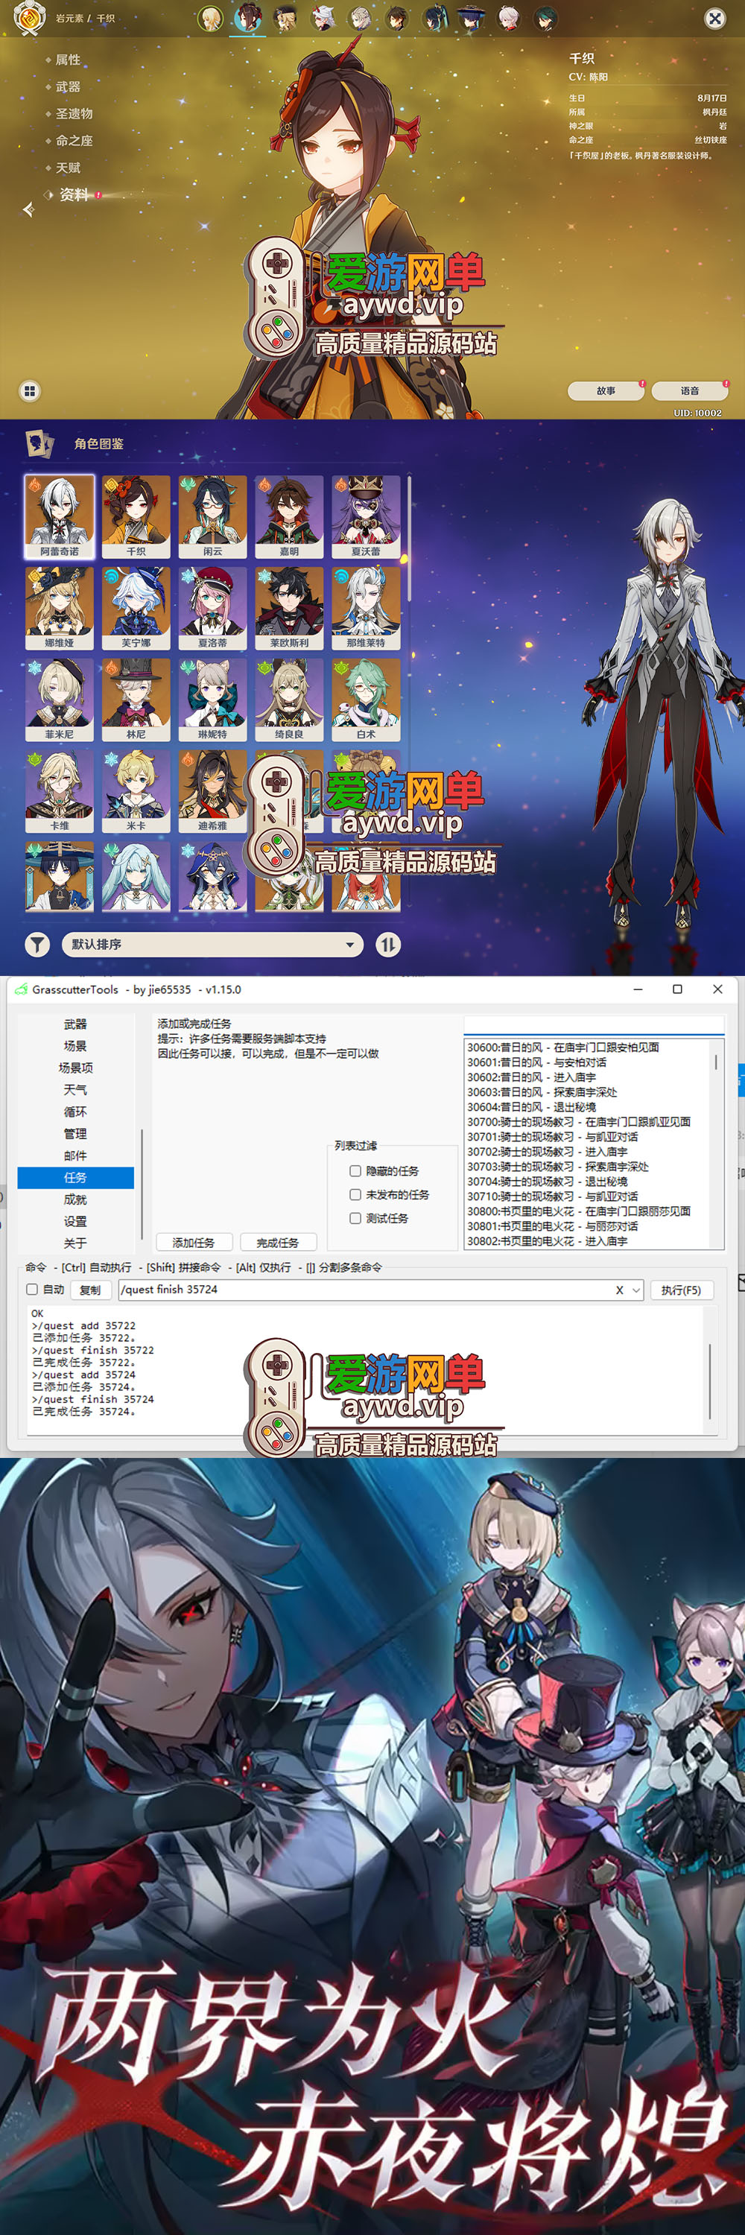Click the character list scrollbar
The height and width of the screenshot is (2235, 745).
coord(408,538)
